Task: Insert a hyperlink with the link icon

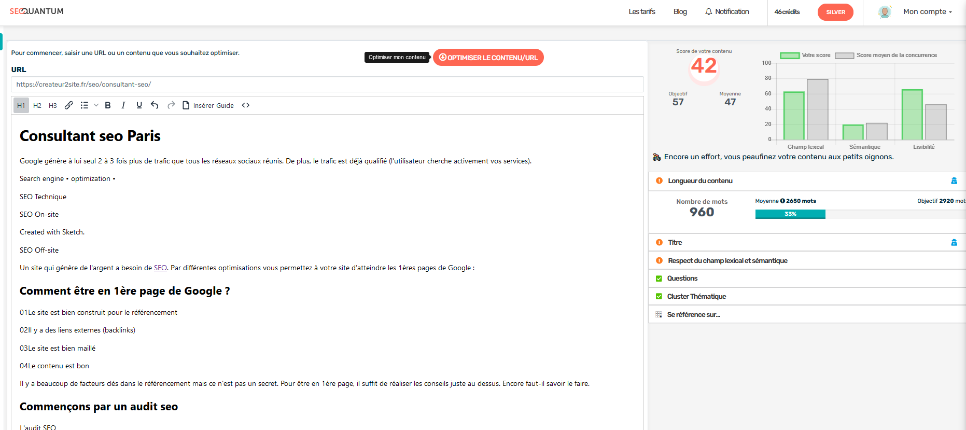Action: pyautogui.click(x=68, y=105)
